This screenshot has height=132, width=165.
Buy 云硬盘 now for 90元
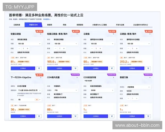(x=96, y=68)
